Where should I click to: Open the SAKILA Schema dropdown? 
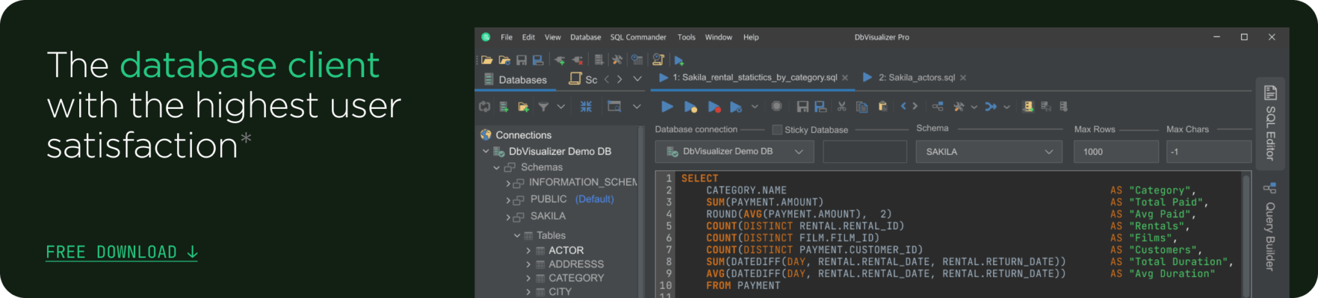988,152
